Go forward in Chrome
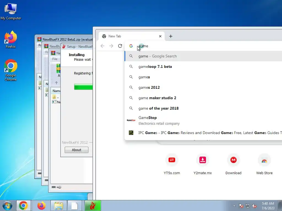 [111, 46]
